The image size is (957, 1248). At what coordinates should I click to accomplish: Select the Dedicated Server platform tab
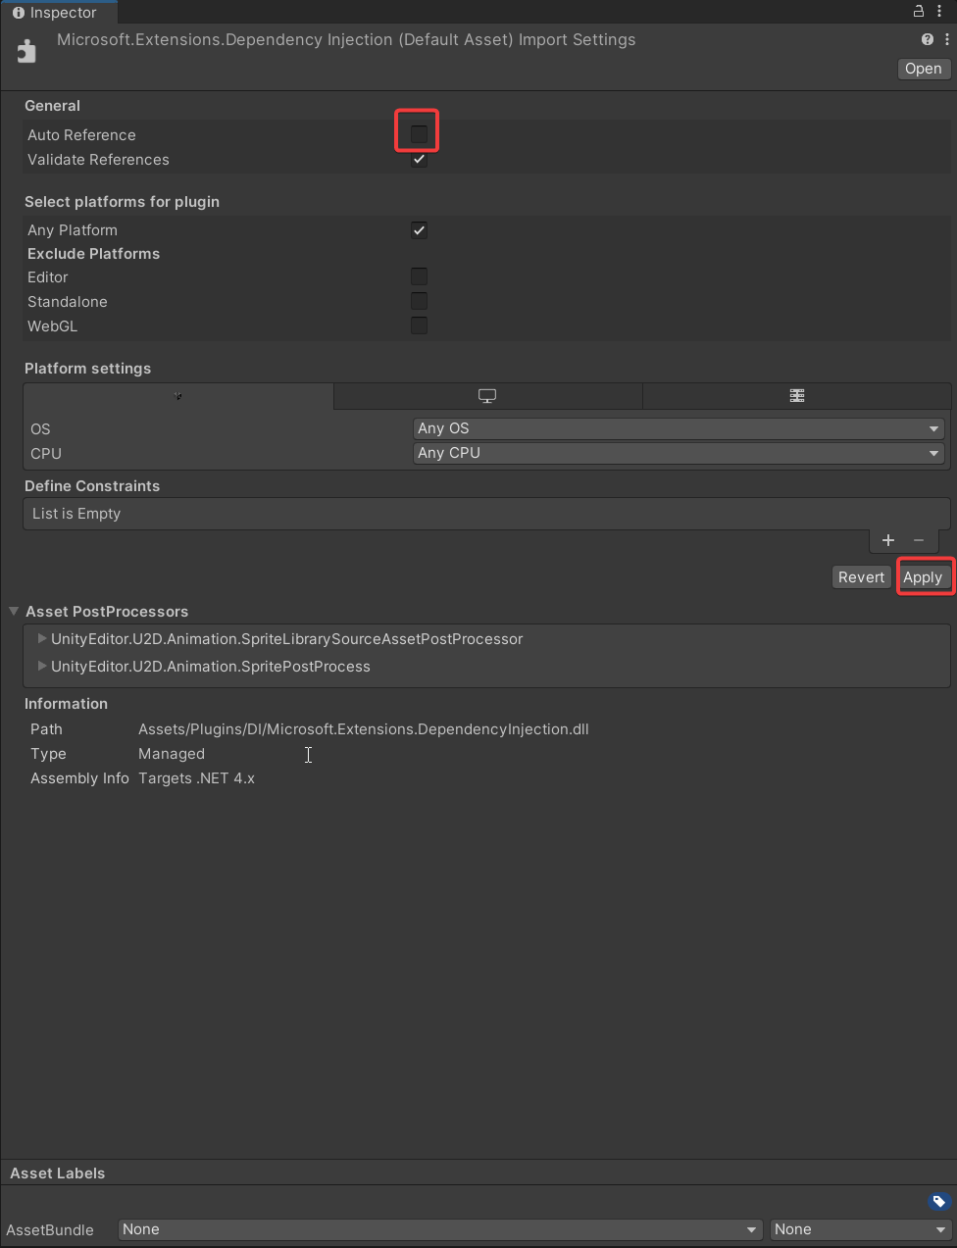(x=797, y=396)
